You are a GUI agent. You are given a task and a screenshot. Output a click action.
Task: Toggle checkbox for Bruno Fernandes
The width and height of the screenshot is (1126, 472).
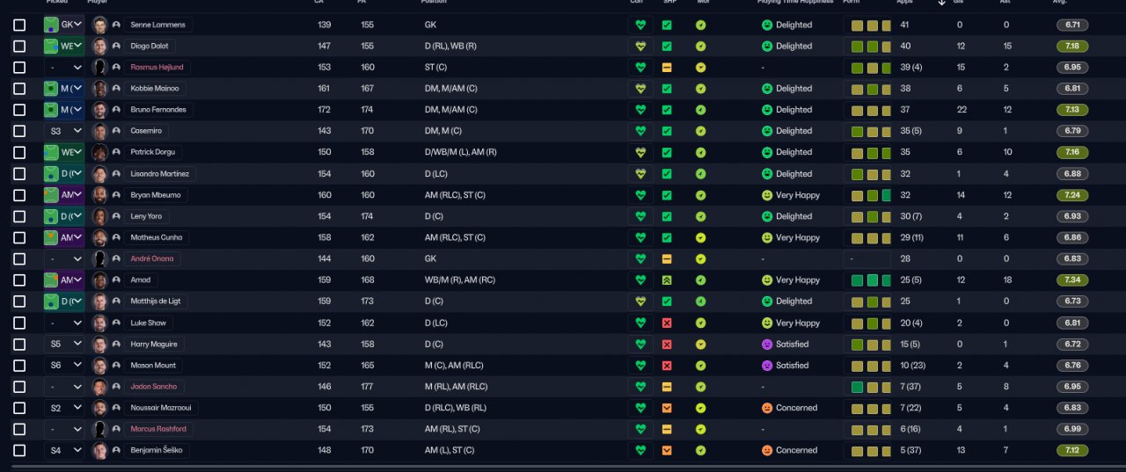pyautogui.click(x=19, y=110)
